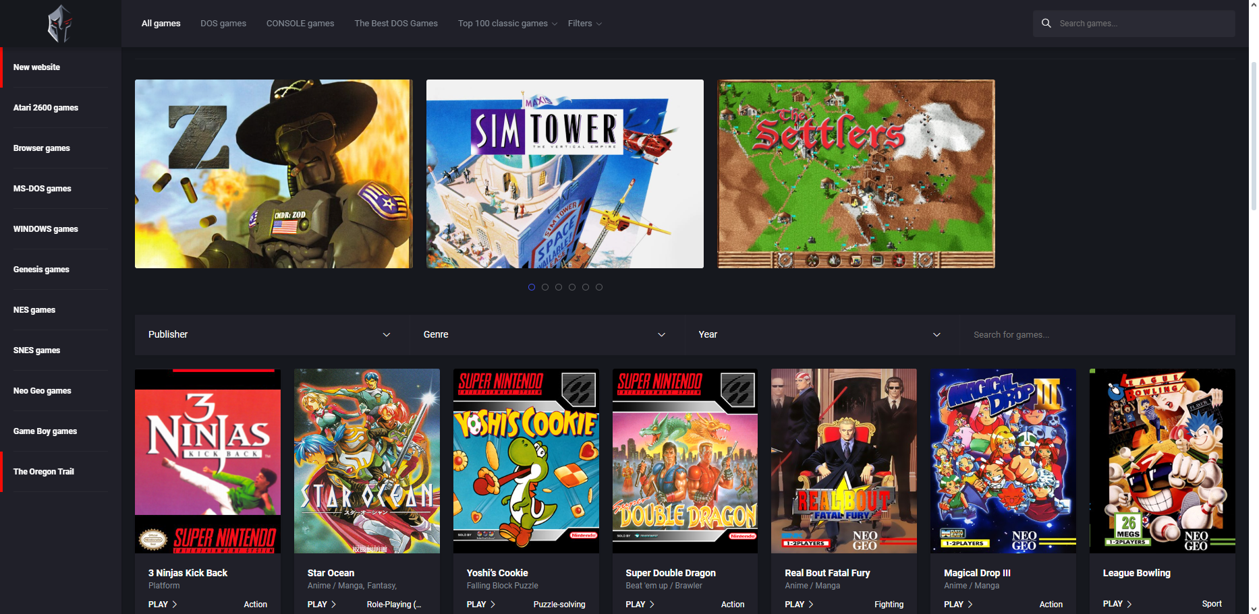Open 3 Ninjas Kick Back cover art
The image size is (1259, 614).
(x=208, y=461)
